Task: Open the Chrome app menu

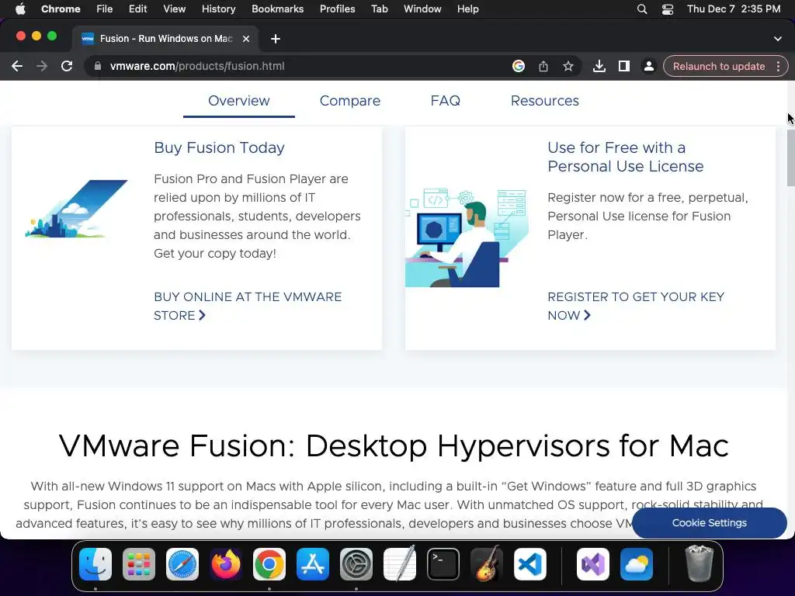Action: tap(61, 9)
